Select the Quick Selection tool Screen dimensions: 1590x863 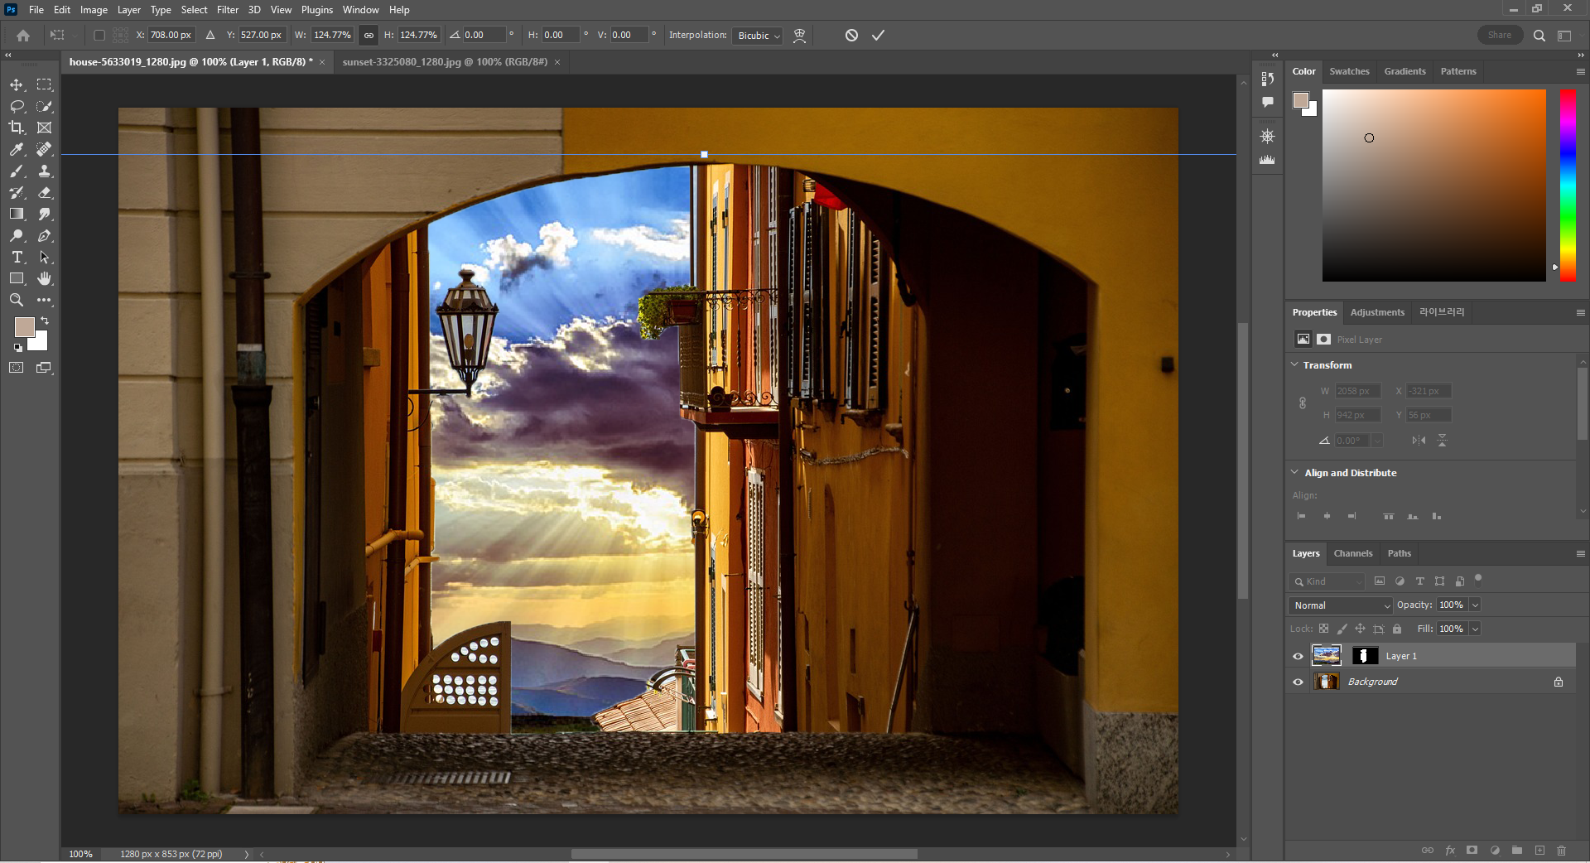[45, 106]
